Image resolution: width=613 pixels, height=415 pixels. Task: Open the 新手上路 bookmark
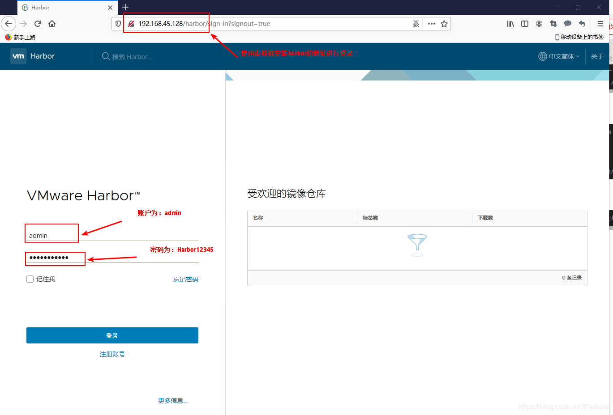coord(20,37)
